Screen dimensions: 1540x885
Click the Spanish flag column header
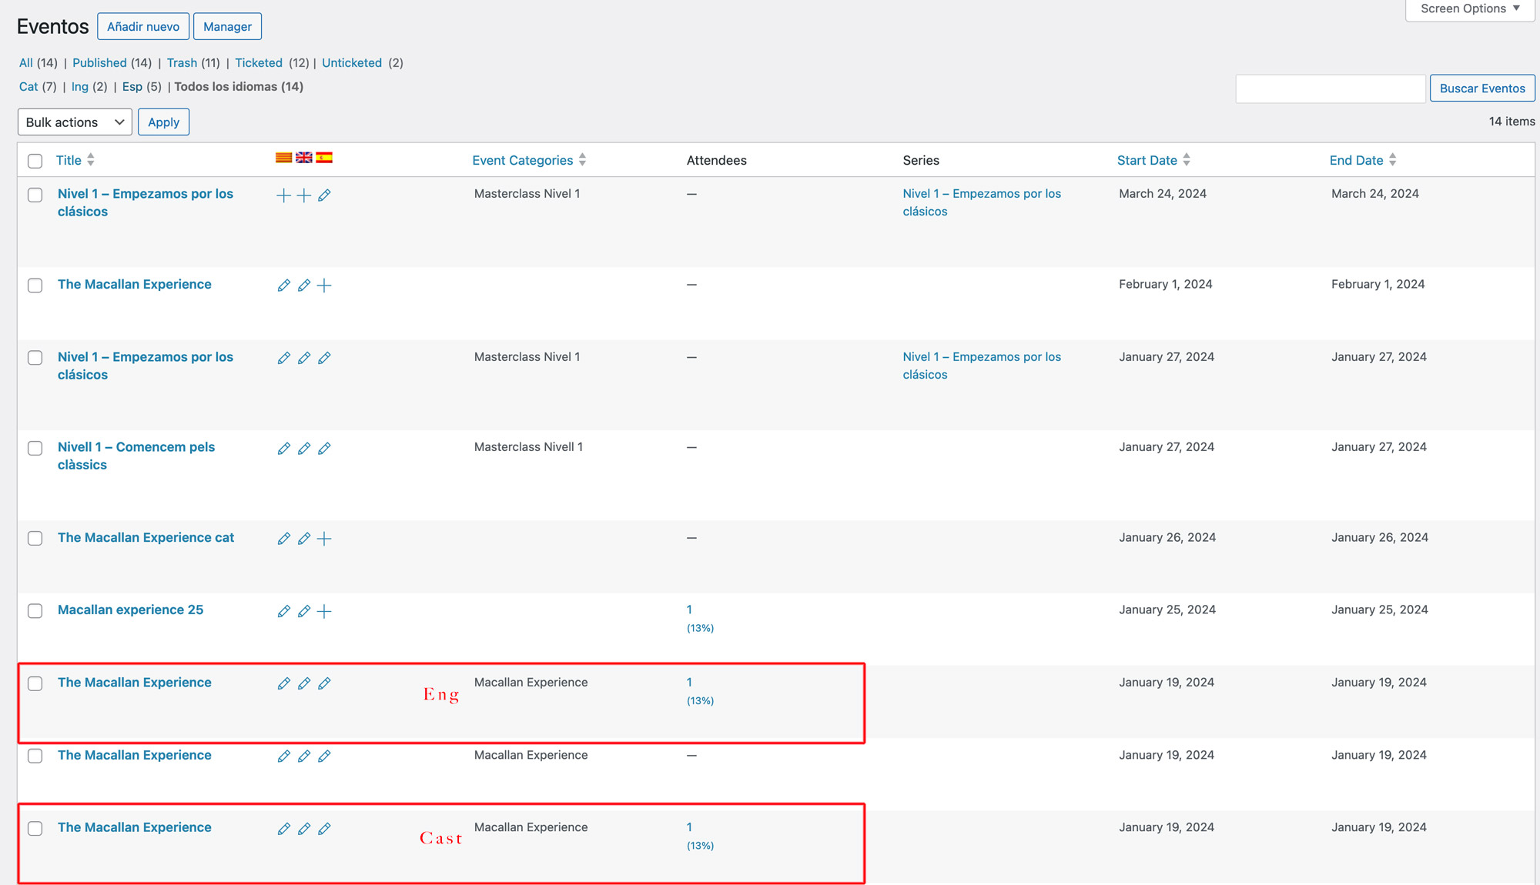324,158
